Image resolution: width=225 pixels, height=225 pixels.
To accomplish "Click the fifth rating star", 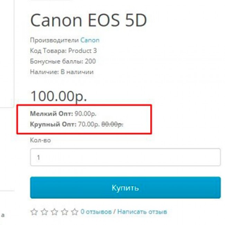I will [74, 211].
